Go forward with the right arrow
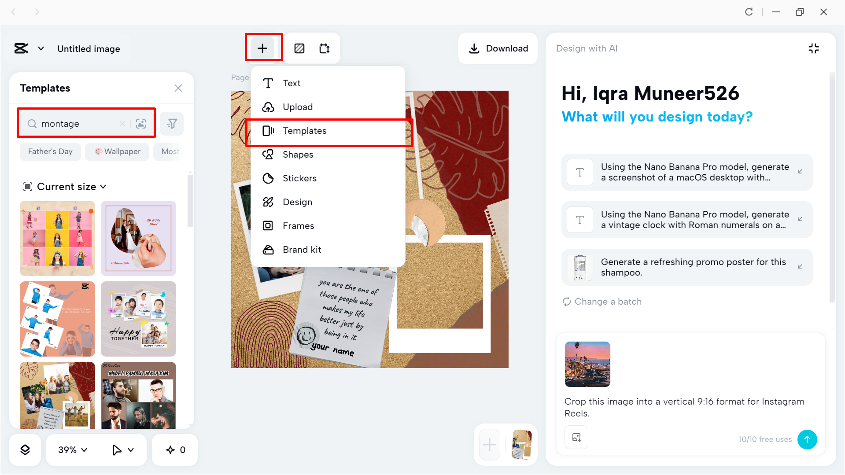 37,12
